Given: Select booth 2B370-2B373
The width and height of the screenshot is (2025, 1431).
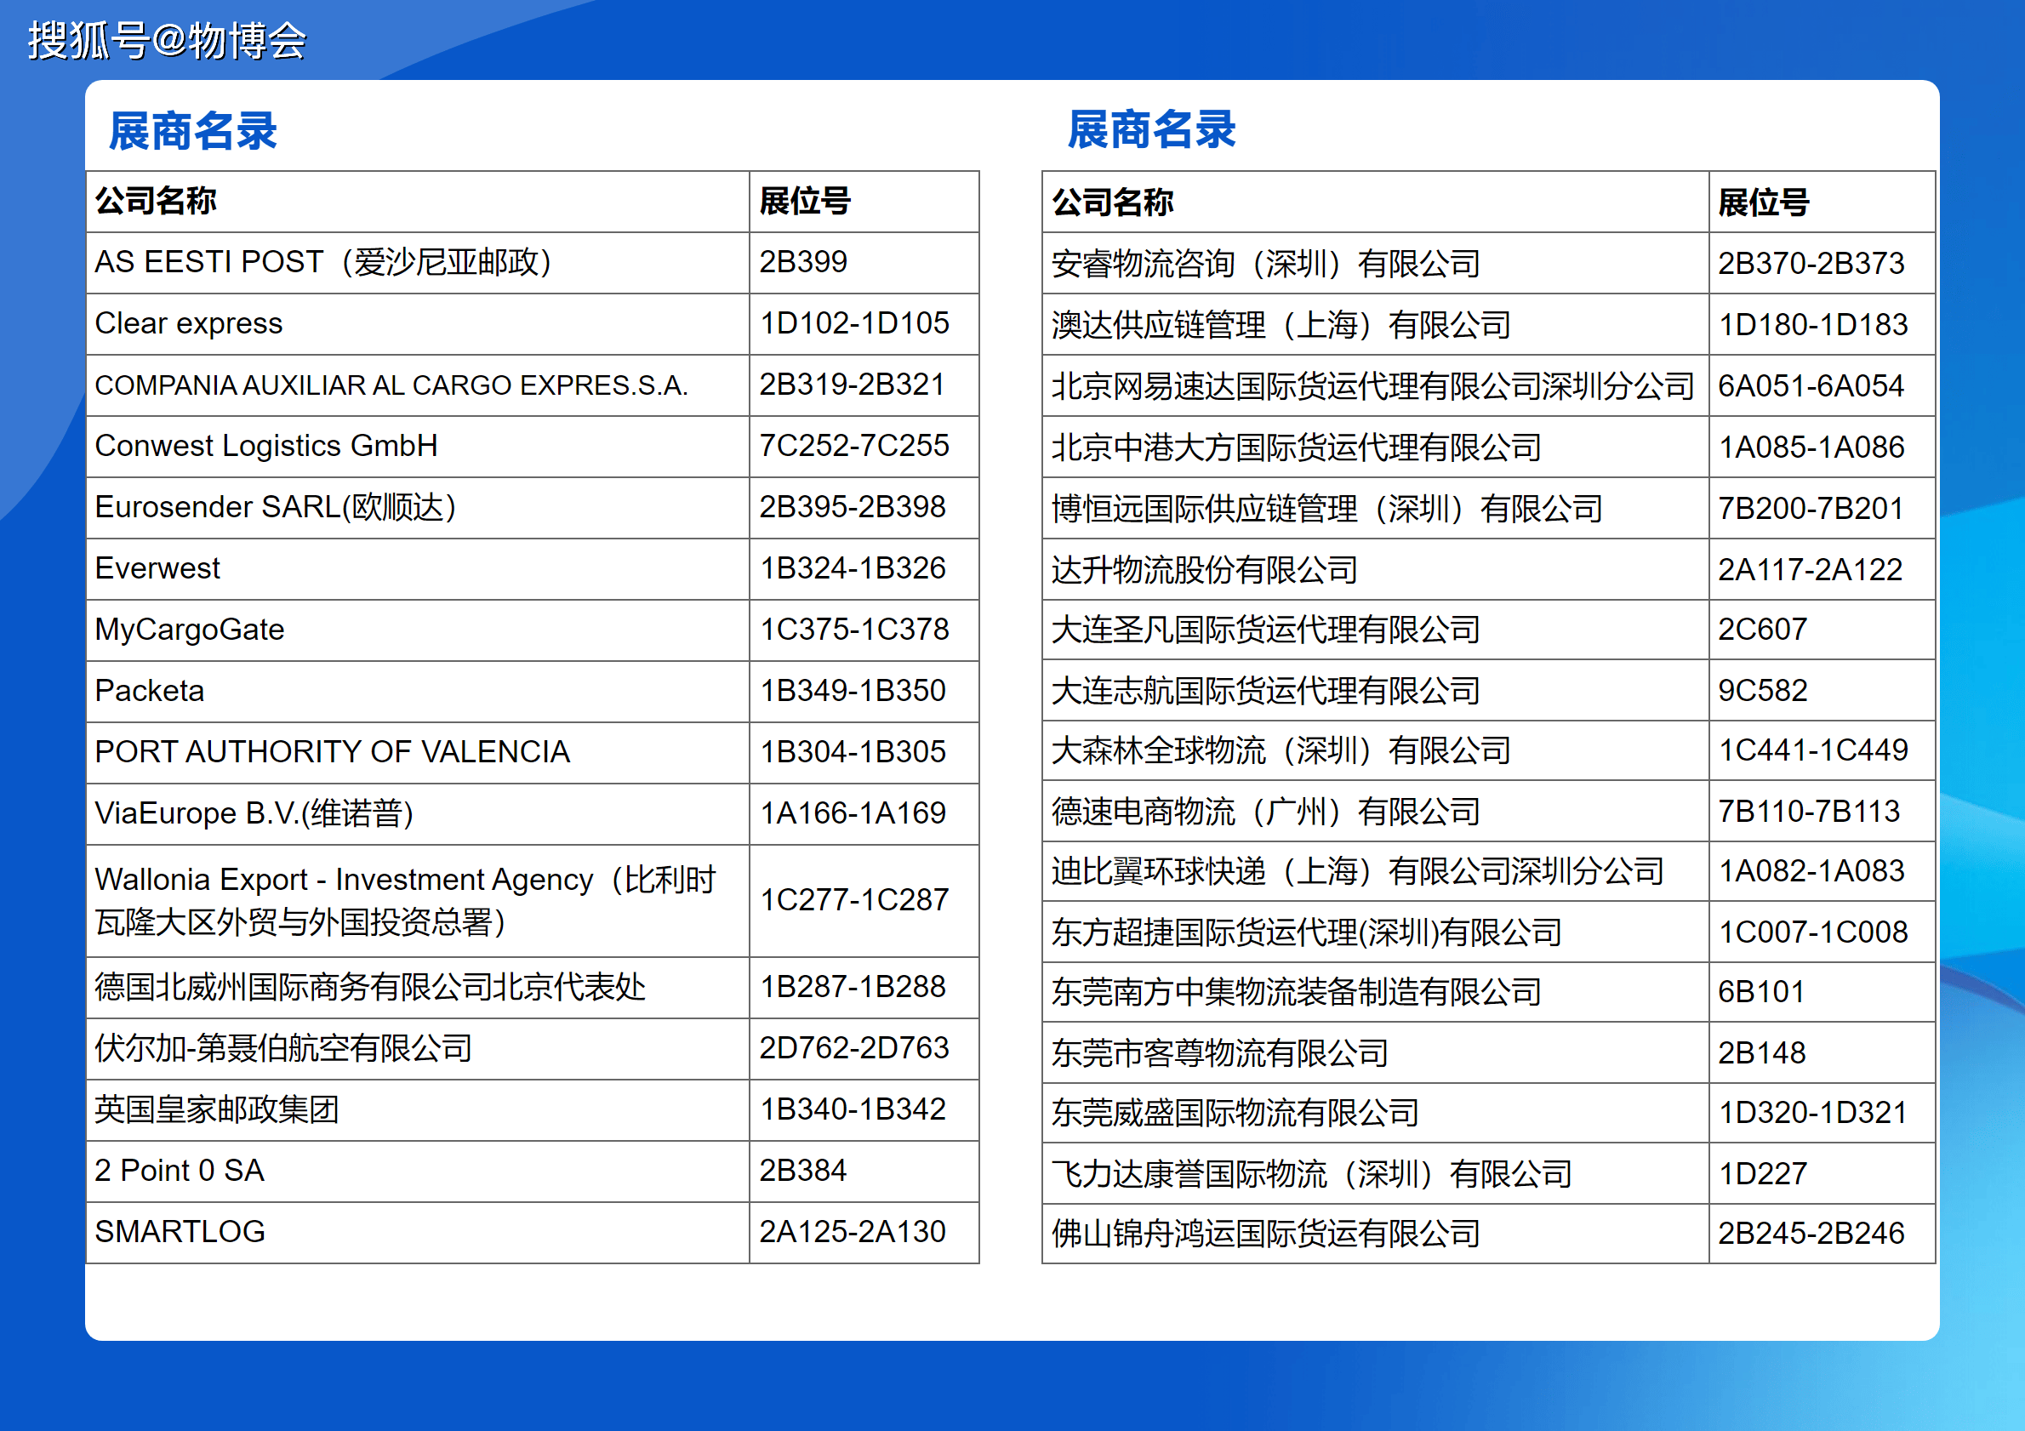Looking at the screenshot, I should (1811, 264).
